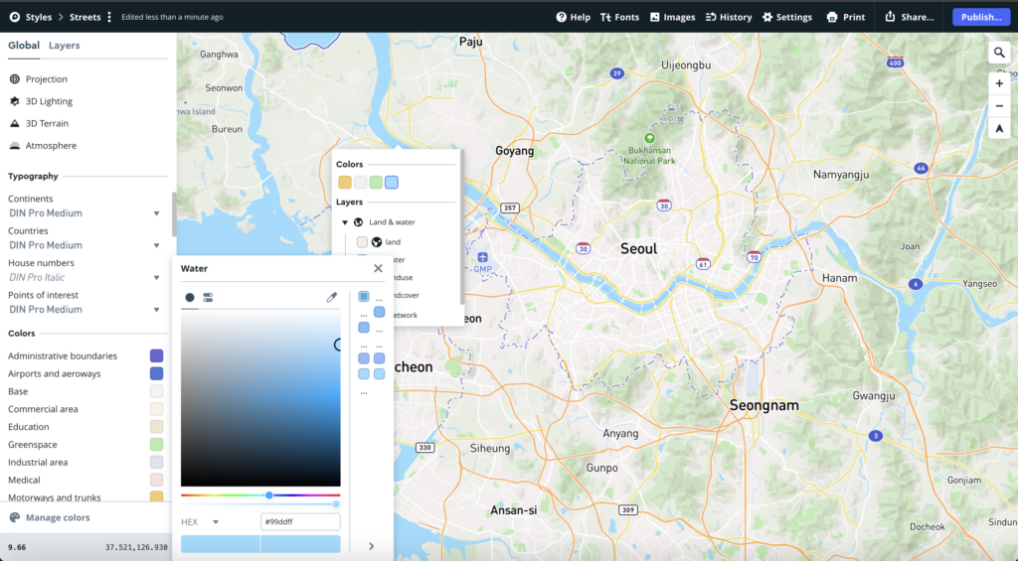Click the map search magnifier icon
Image resolution: width=1018 pixels, height=561 pixels.
click(x=999, y=53)
